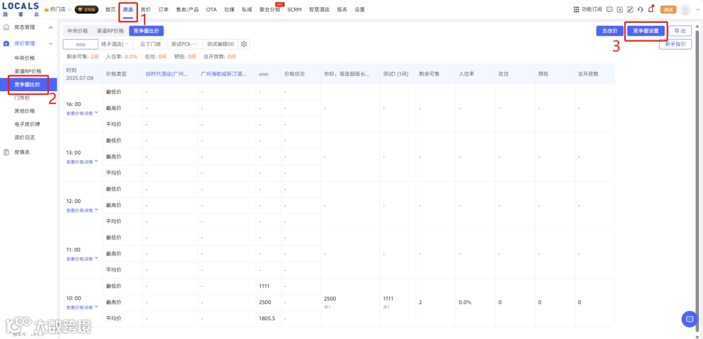Expand 查看价格详情 for 16:00
This screenshot has height=339, width=703.
82,113
